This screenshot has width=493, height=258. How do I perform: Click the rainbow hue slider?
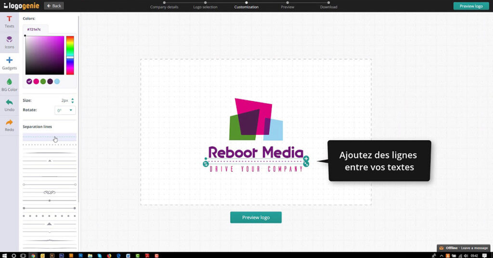point(70,55)
